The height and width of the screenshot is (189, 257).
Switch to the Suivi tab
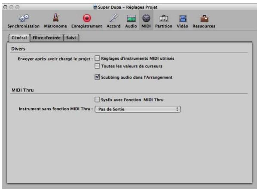71,38
